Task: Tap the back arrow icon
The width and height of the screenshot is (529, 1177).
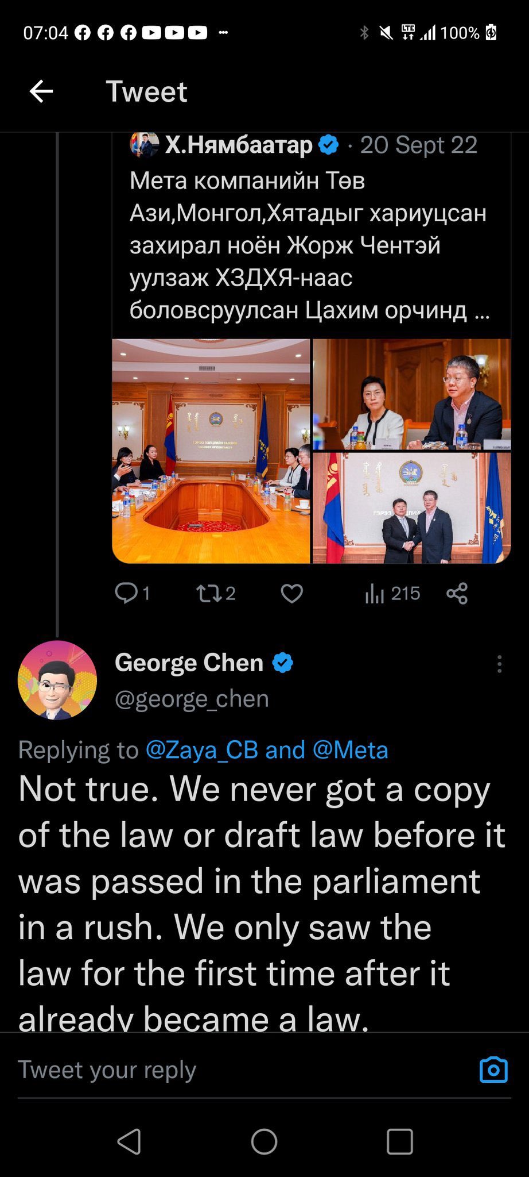Action: (x=41, y=91)
